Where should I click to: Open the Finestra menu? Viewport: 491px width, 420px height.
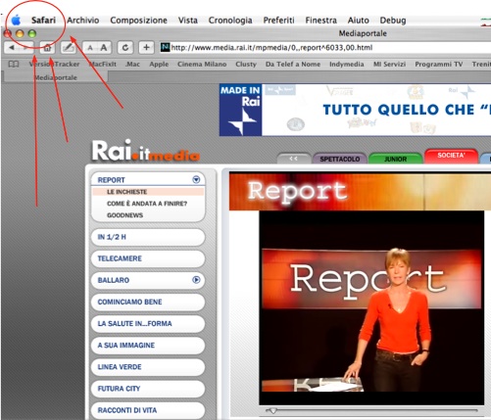click(320, 21)
